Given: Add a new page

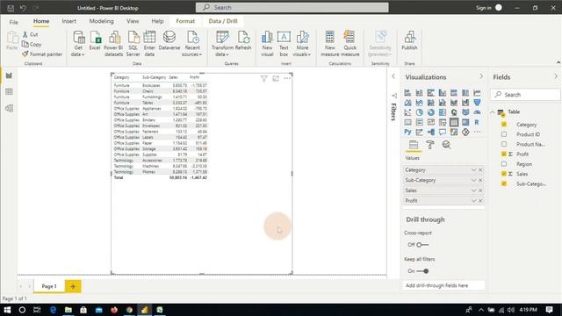Looking at the screenshot, I should pos(73,286).
